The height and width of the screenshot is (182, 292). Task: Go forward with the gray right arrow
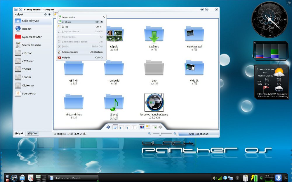tap(160, 127)
